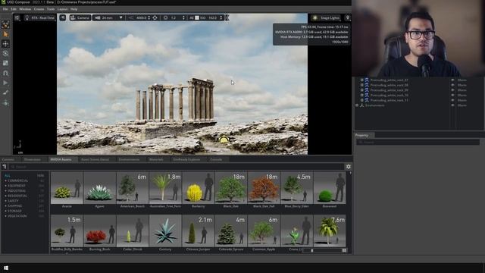Open the RTX Real-Time renderer menu
The width and height of the screenshot is (485, 273).
(x=39, y=18)
